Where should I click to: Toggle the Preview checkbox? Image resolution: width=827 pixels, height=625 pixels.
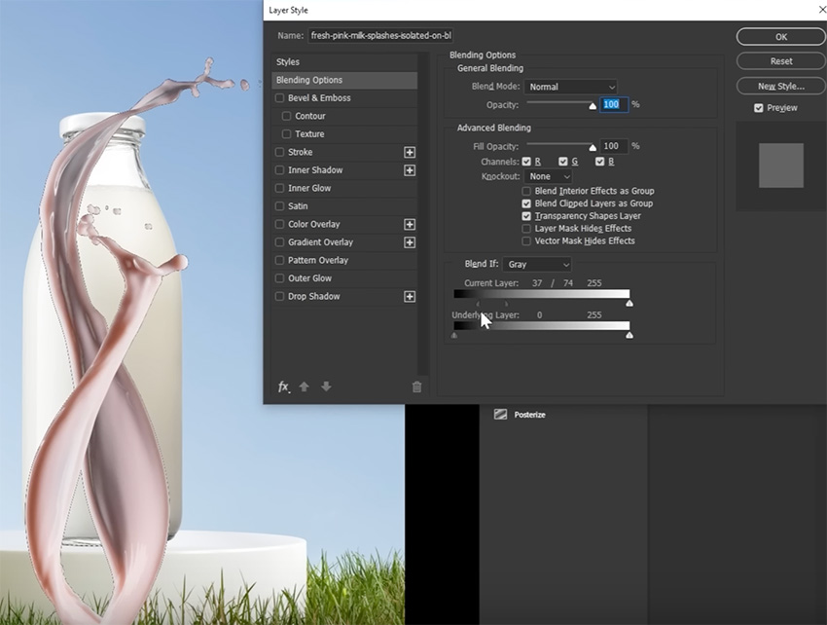(x=759, y=108)
